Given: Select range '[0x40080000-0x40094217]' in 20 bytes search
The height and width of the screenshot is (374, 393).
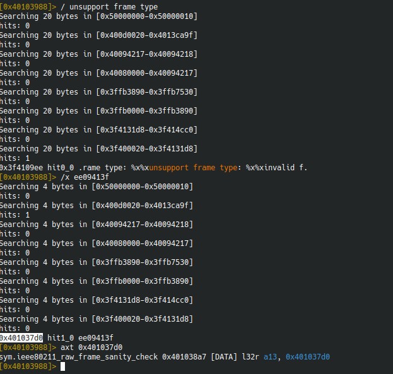Looking at the screenshot, I should point(147,73).
